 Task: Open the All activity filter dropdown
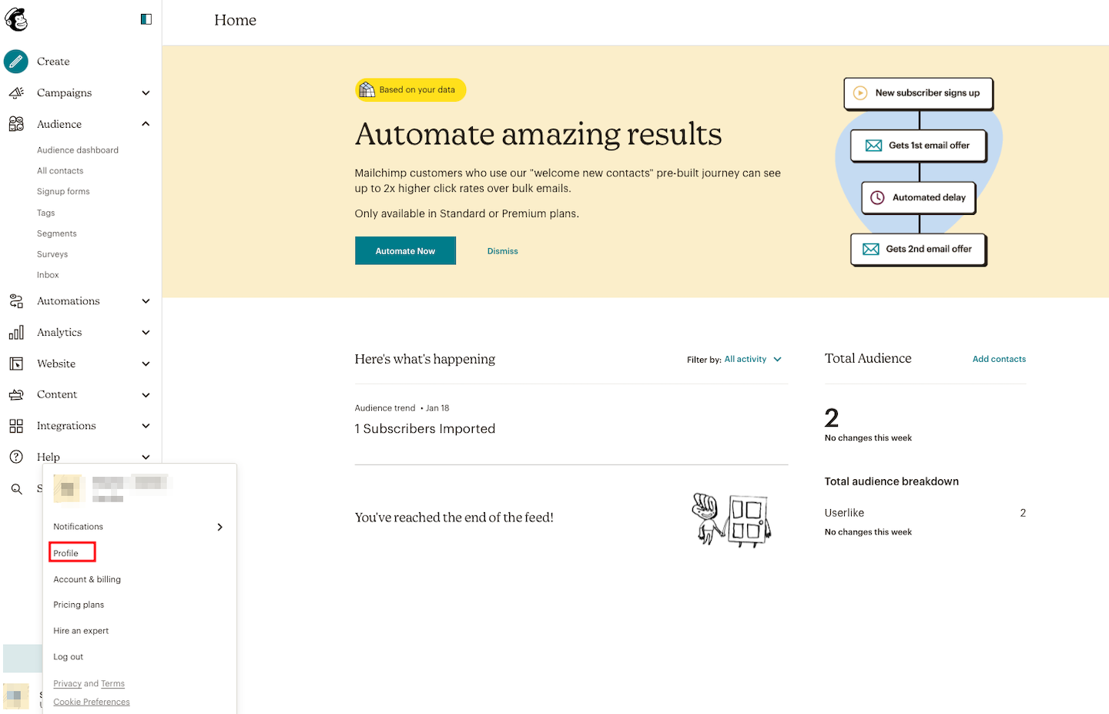coord(753,360)
